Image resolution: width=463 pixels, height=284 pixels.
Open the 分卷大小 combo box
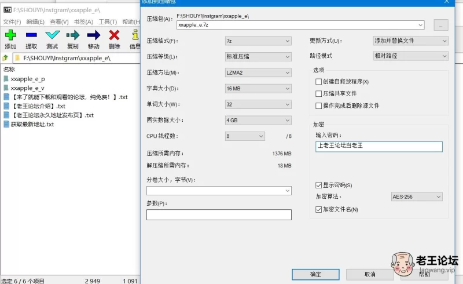click(x=219, y=191)
